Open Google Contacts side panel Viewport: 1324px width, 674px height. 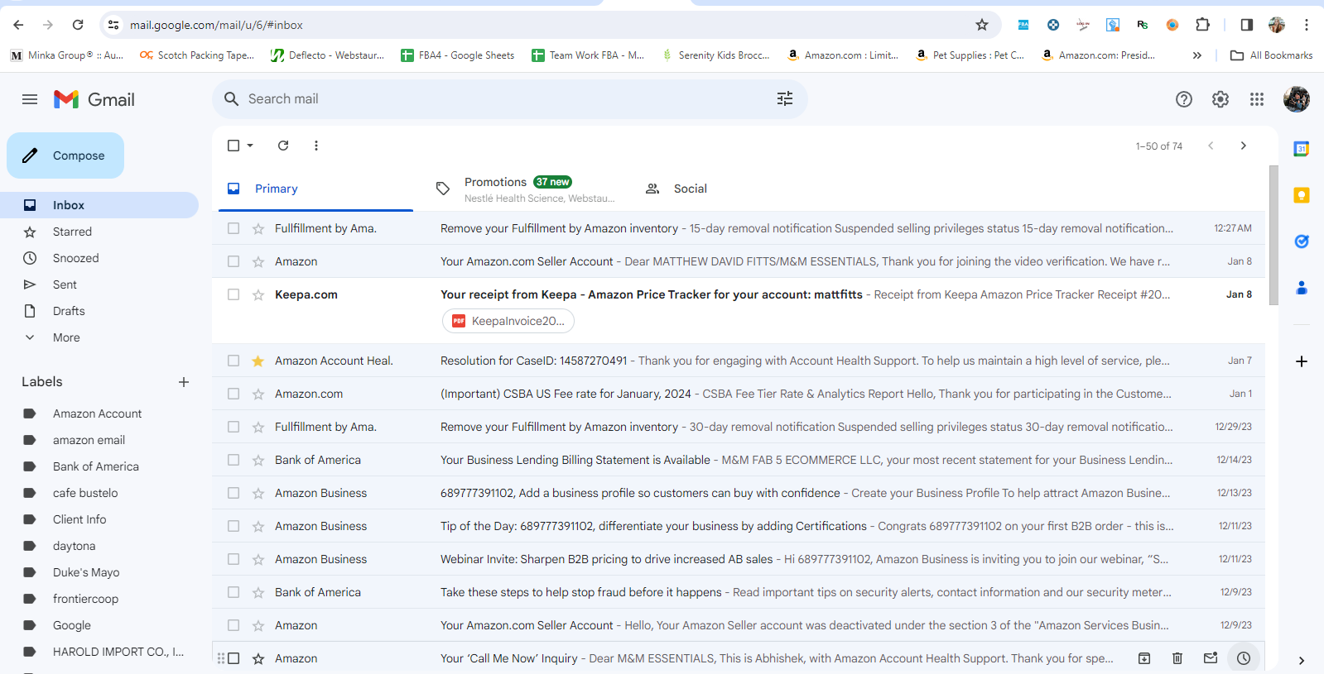point(1302,288)
